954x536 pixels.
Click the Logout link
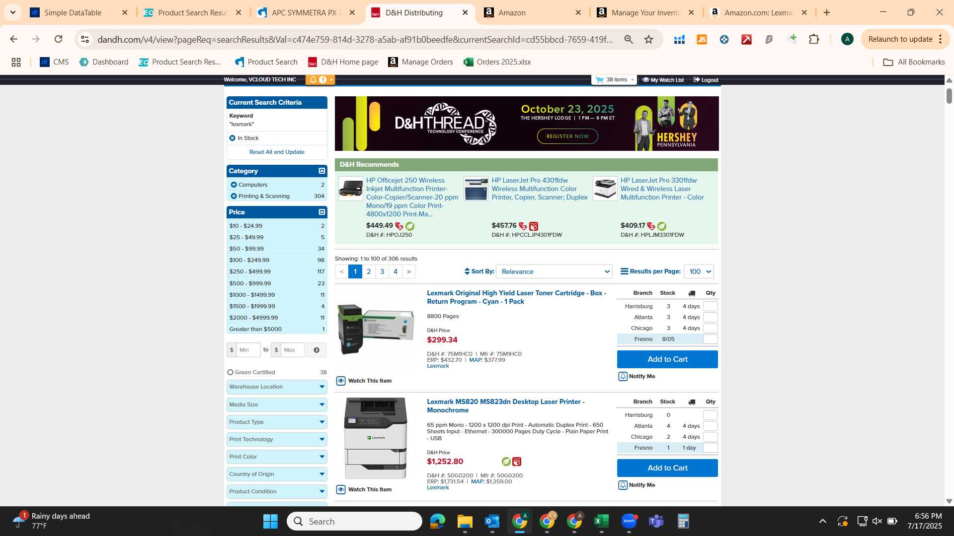pyautogui.click(x=706, y=80)
